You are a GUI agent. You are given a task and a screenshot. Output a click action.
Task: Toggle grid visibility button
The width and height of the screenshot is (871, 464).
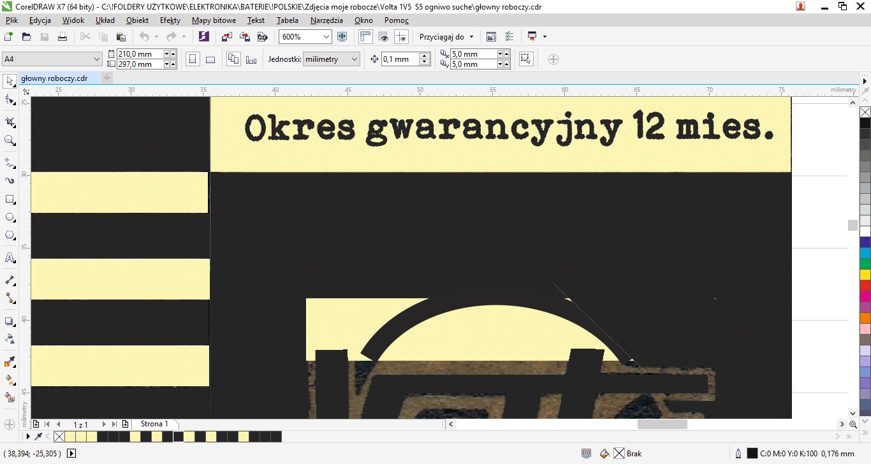383,37
